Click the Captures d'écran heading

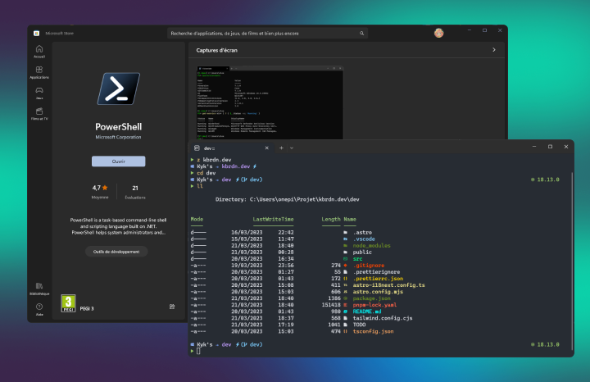click(216, 50)
